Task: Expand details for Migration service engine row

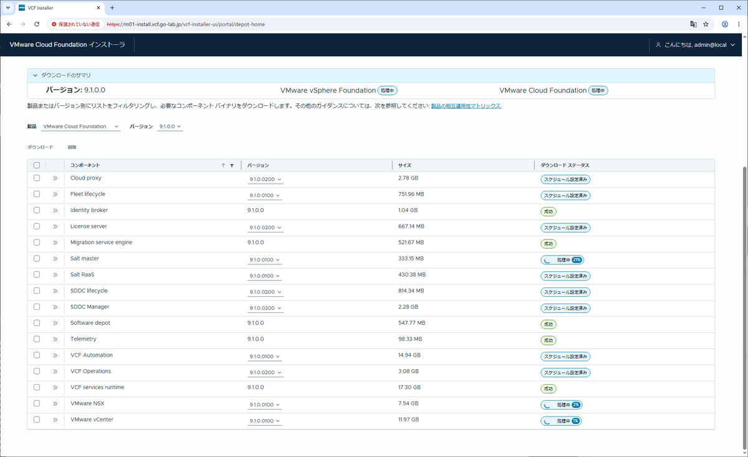Action: coord(55,243)
